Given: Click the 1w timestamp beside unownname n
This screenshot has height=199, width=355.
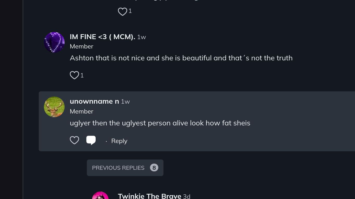Looking at the screenshot, I should (126, 102).
